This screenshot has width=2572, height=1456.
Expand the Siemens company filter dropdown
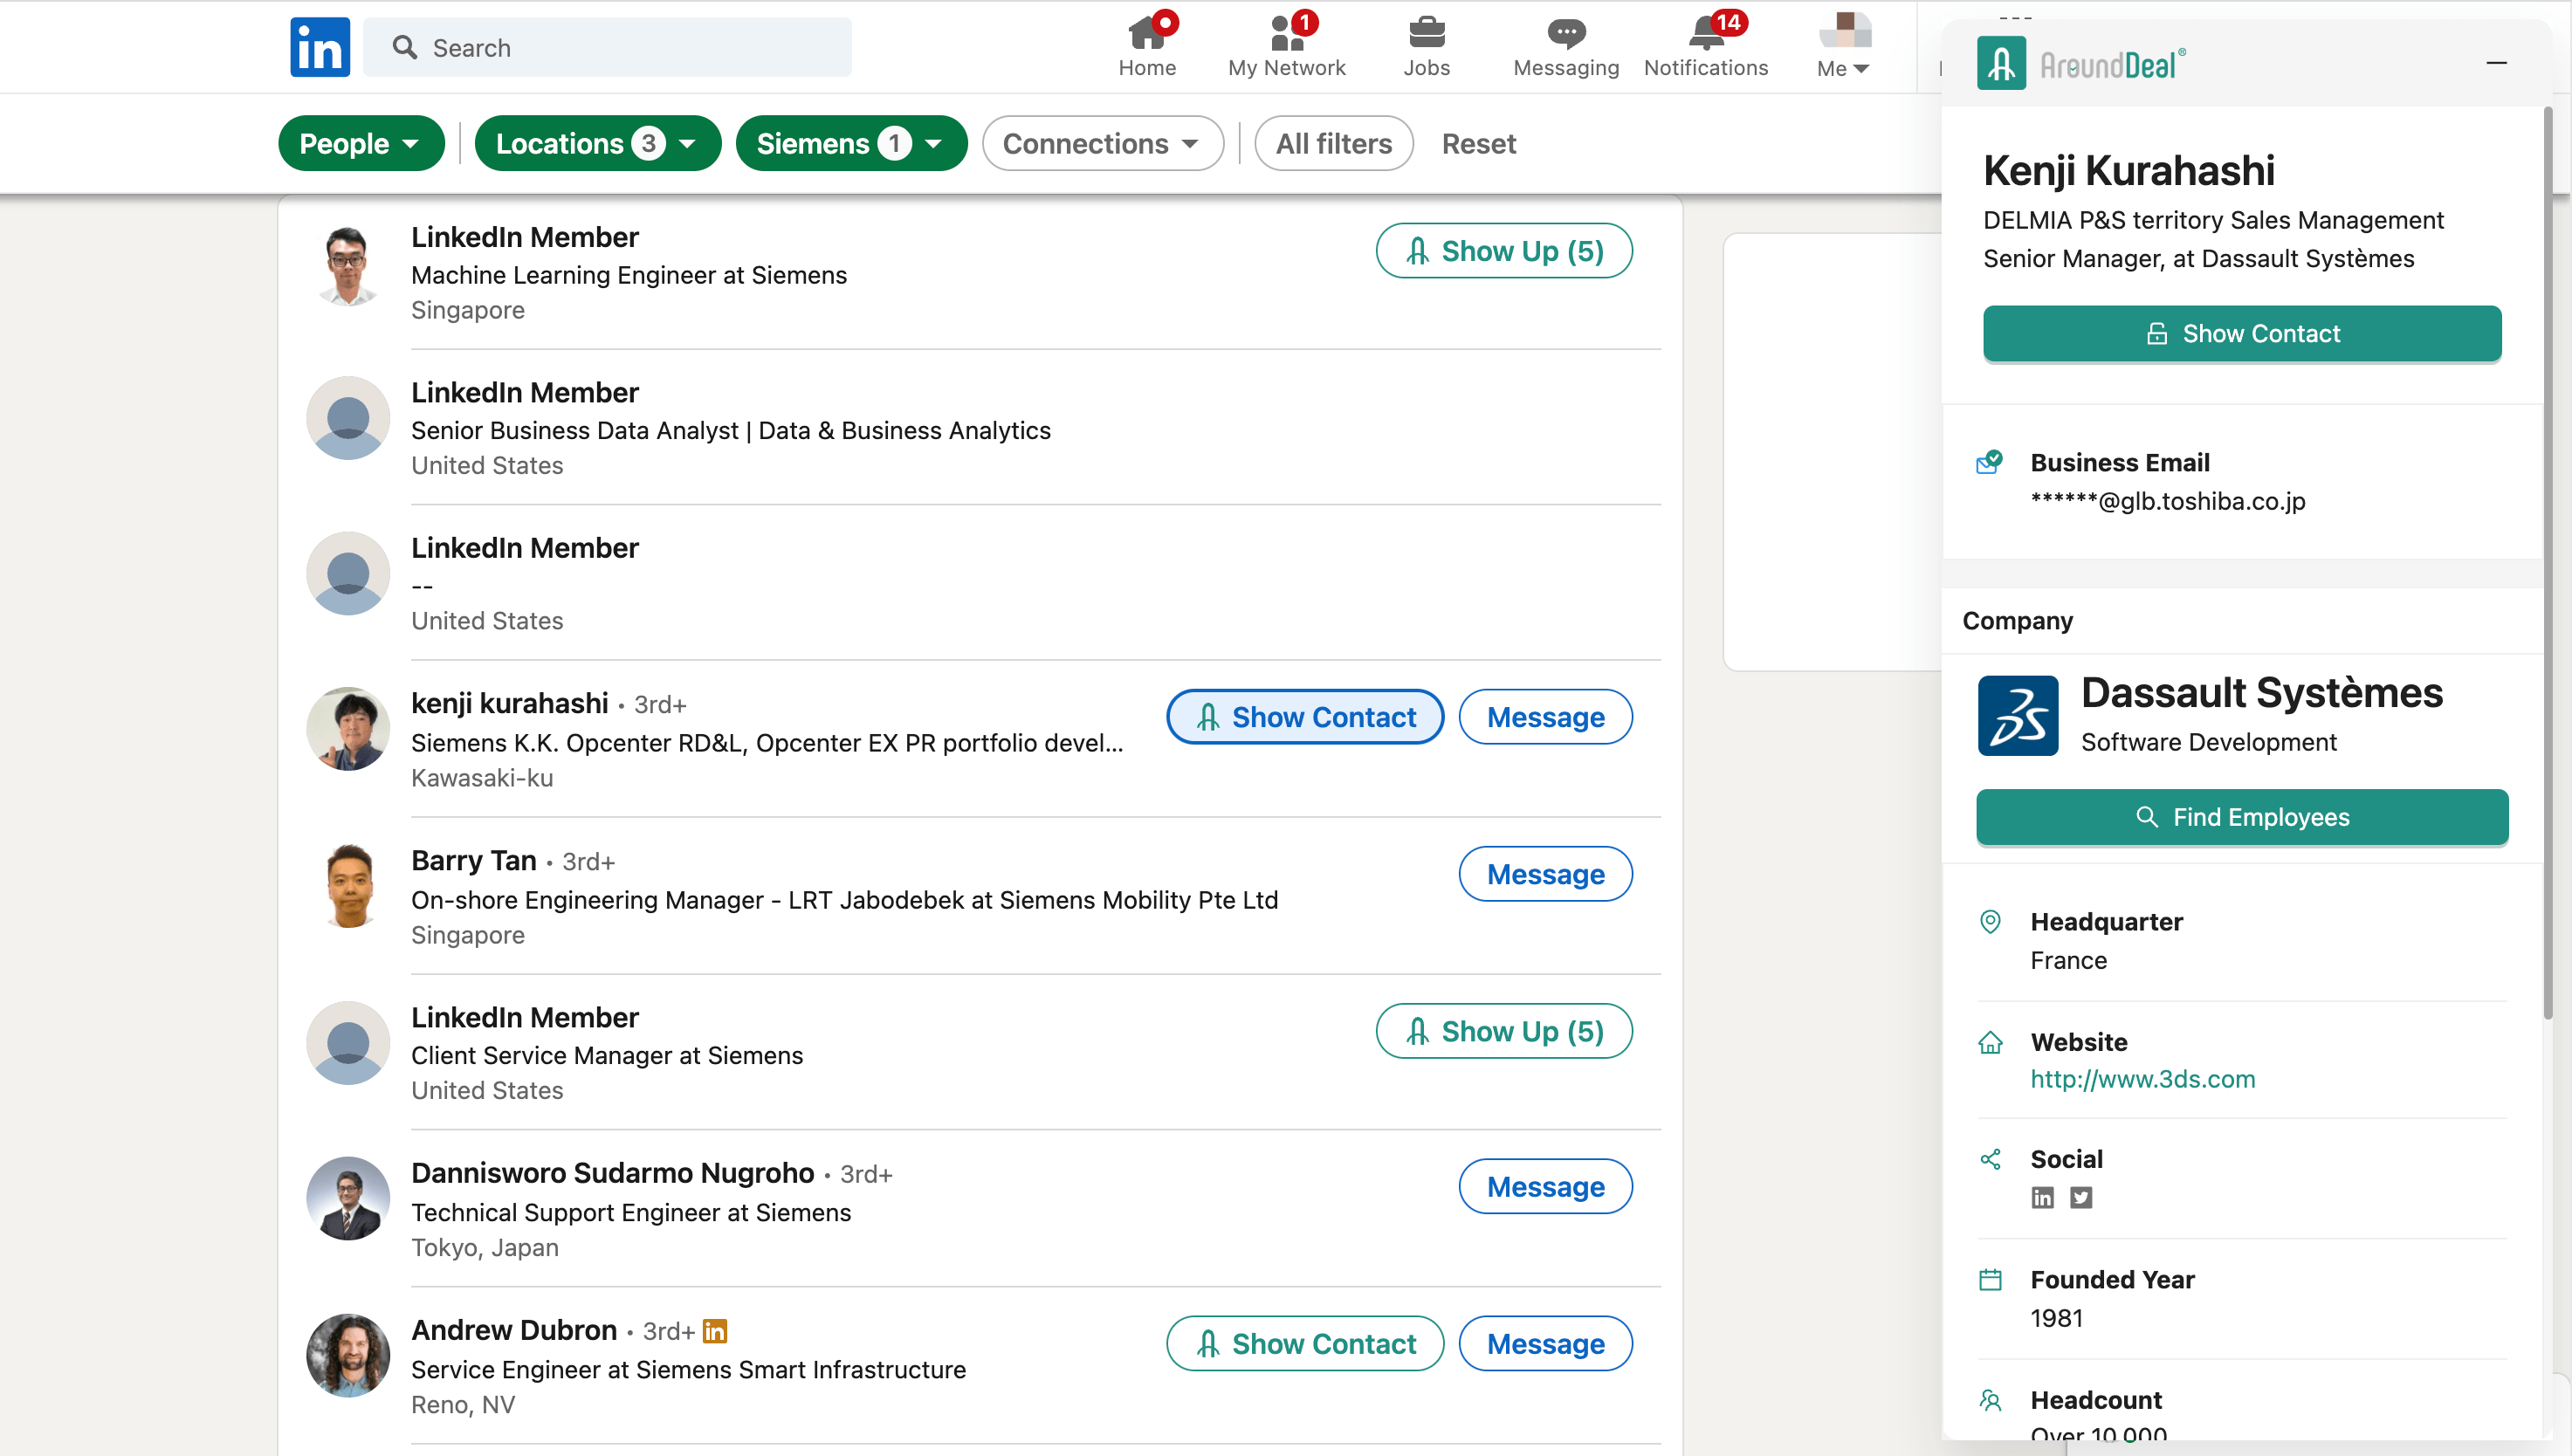point(851,143)
